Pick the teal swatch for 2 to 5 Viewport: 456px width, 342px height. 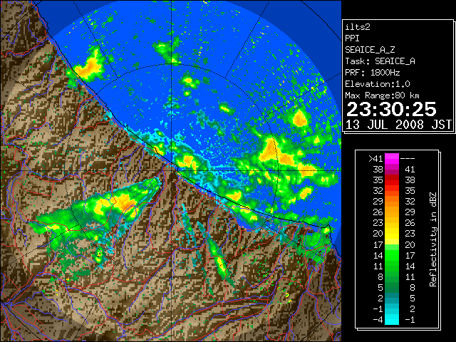click(x=392, y=298)
